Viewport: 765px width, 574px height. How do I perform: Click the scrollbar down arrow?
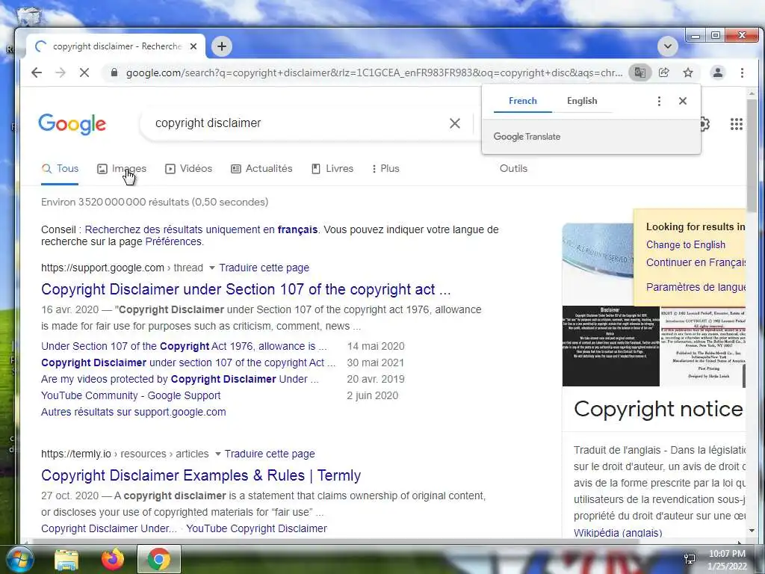(x=752, y=530)
